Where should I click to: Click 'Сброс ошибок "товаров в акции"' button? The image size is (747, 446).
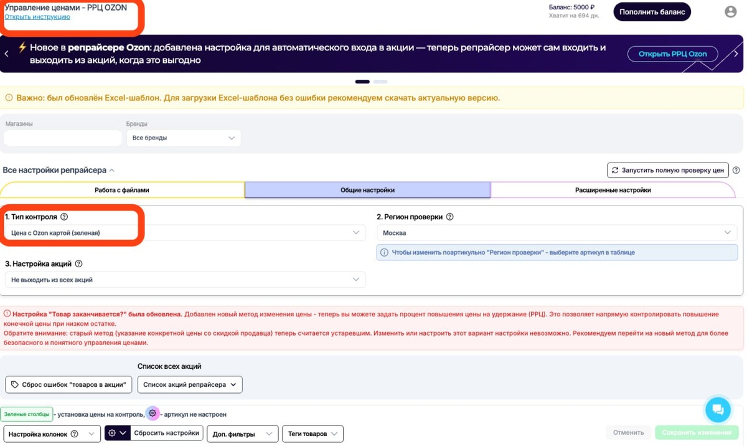68,385
